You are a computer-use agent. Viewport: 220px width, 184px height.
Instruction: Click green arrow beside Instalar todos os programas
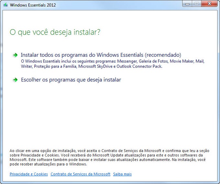[15, 55]
